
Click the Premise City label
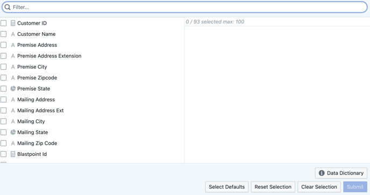pos(32,67)
